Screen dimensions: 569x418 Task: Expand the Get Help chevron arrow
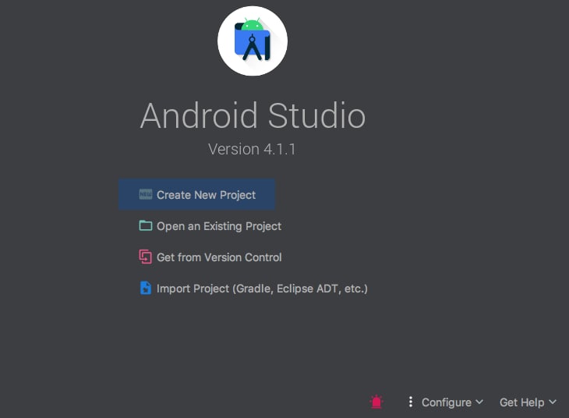tap(553, 402)
